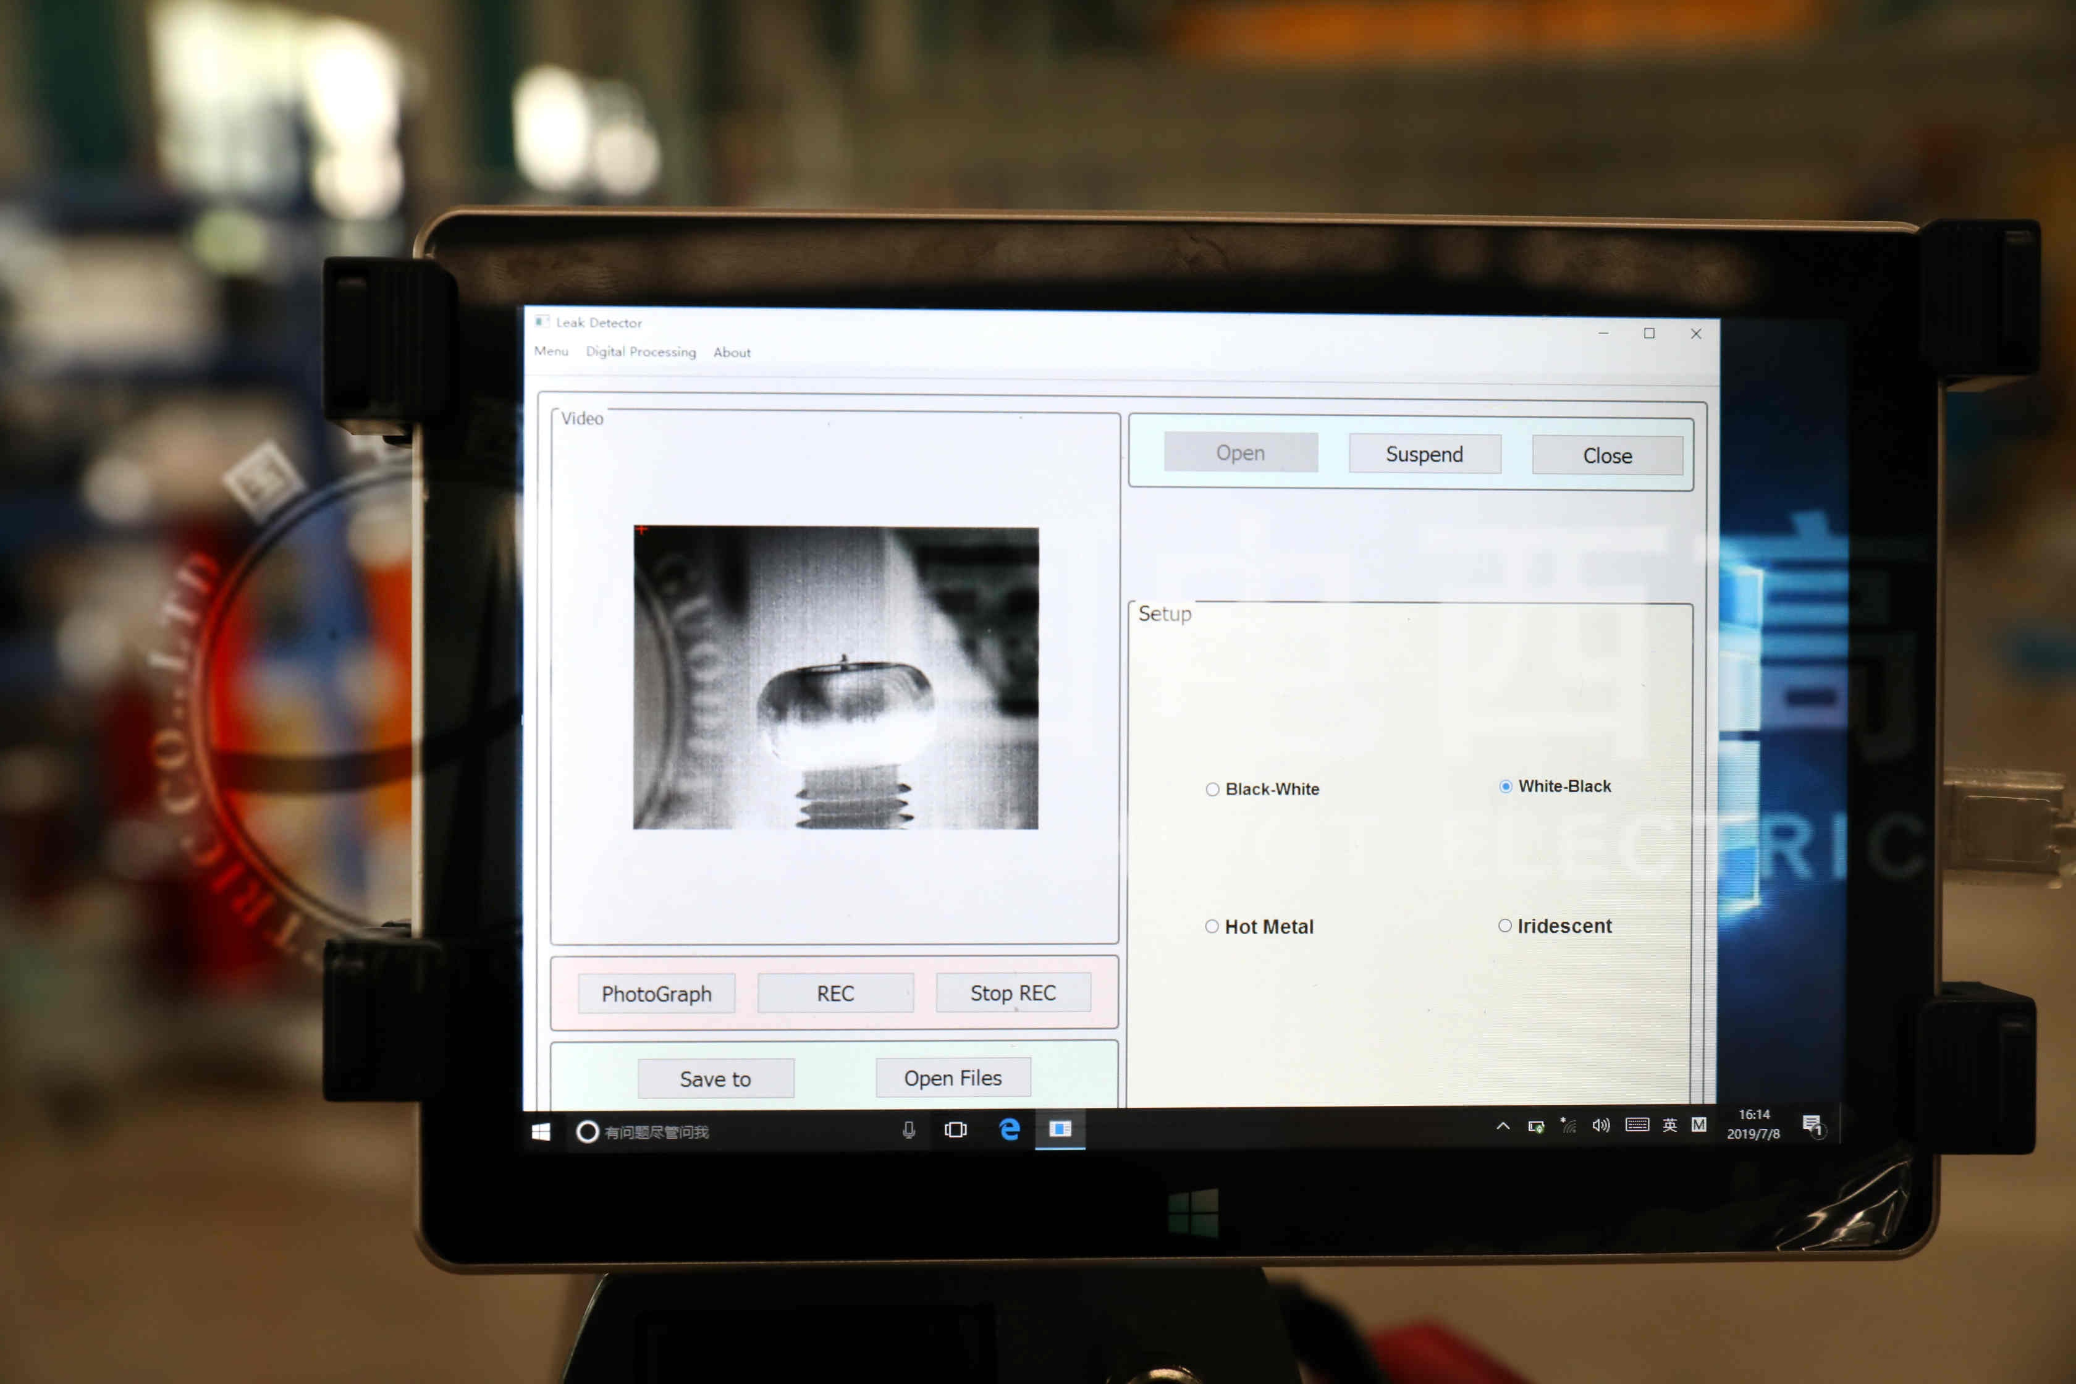Click the Cortana microphone icon
This screenshot has width=2076, height=1384.
(x=908, y=1130)
